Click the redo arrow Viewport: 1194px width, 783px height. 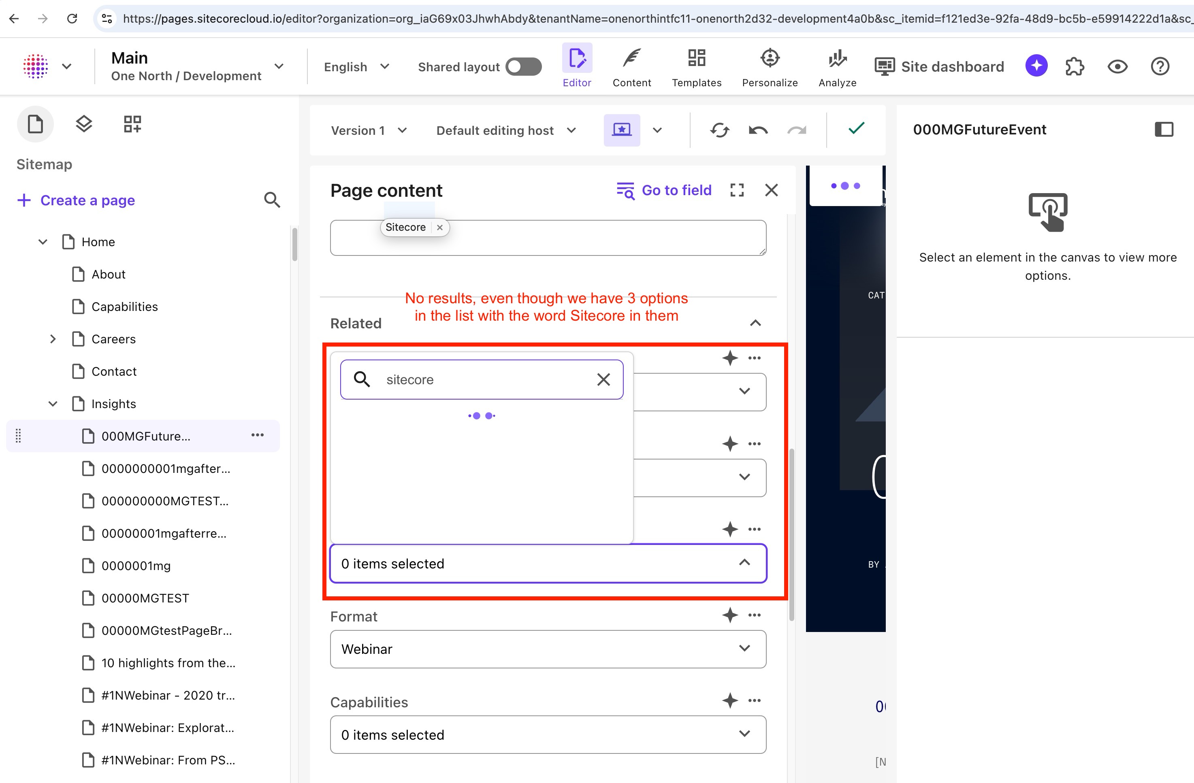[x=797, y=130]
